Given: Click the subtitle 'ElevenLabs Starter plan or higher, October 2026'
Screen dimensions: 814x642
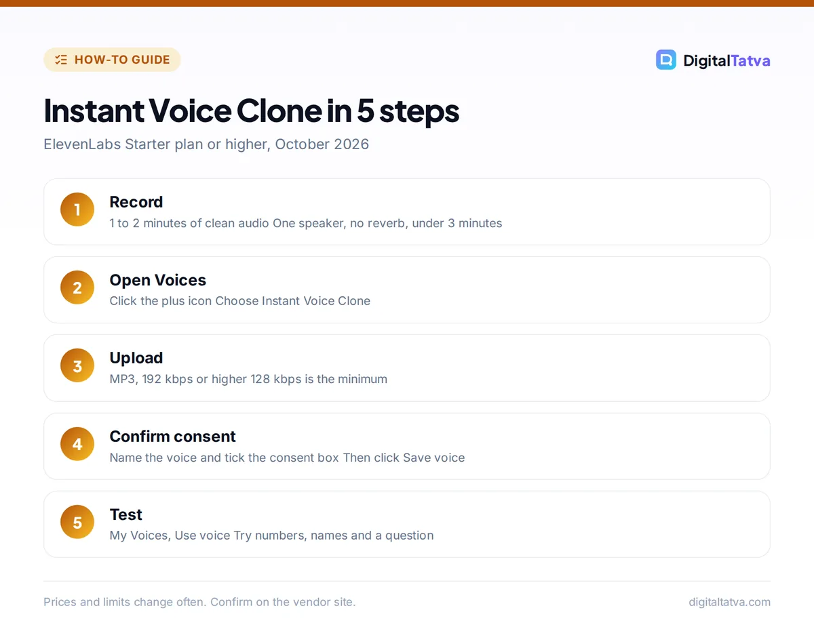Looking at the screenshot, I should (x=206, y=144).
